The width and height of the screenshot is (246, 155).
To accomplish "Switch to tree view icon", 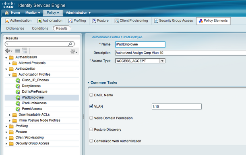I will pos(25,50).
